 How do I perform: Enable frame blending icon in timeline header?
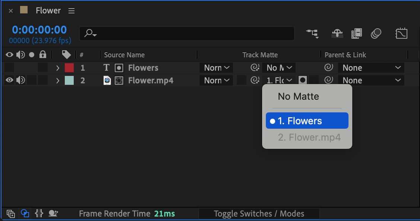(356, 34)
